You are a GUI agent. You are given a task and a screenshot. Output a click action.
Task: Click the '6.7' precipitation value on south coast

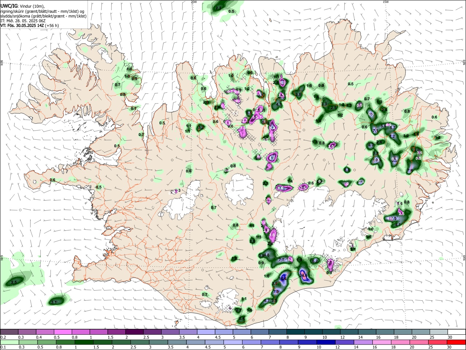[267, 300]
